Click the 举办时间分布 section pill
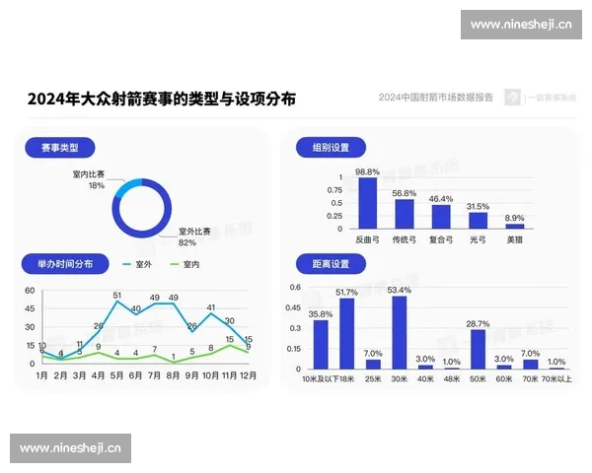This screenshot has width=592, height=473. [65, 264]
